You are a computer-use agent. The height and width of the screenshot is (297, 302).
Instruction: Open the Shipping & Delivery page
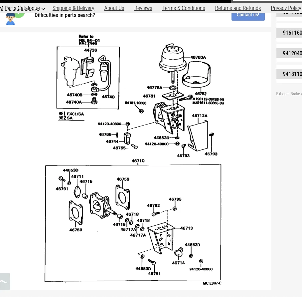pos(73,8)
